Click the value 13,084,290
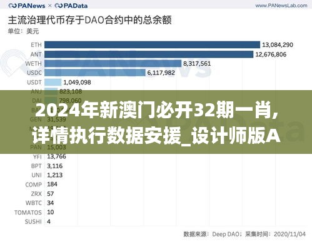Screen dimensions: 312x244 click(x=278, y=45)
